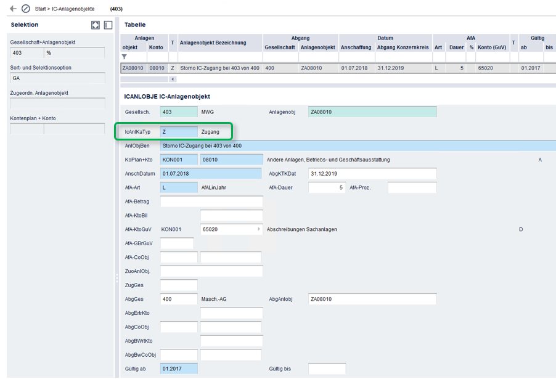Click the Sort- und Selektionsoption field
Screen dimensions: 556x379
pos(57,78)
